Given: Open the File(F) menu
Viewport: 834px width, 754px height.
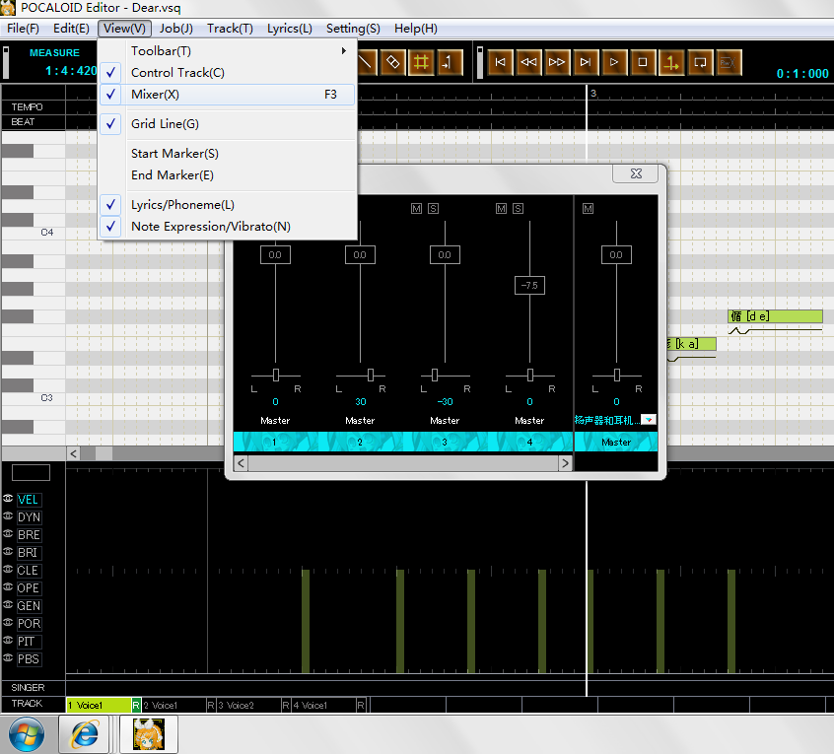Looking at the screenshot, I should [x=23, y=29].
